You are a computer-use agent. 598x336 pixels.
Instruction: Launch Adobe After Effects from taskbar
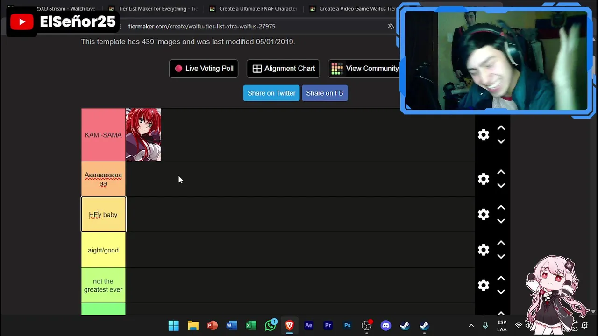coord(308,325)
